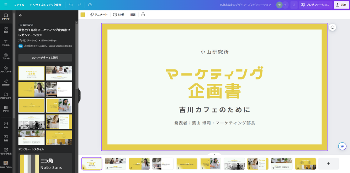Open the hamburger main menu
The width and height of the screenshot is (350, 173).
click(x=6, y=5)
